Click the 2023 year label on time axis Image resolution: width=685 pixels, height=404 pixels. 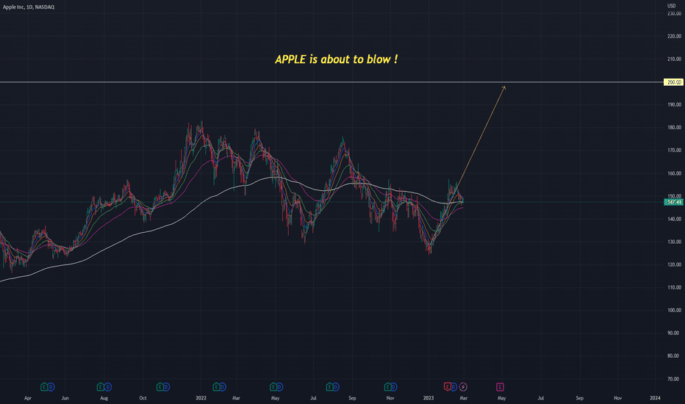[x=428, y=398]
